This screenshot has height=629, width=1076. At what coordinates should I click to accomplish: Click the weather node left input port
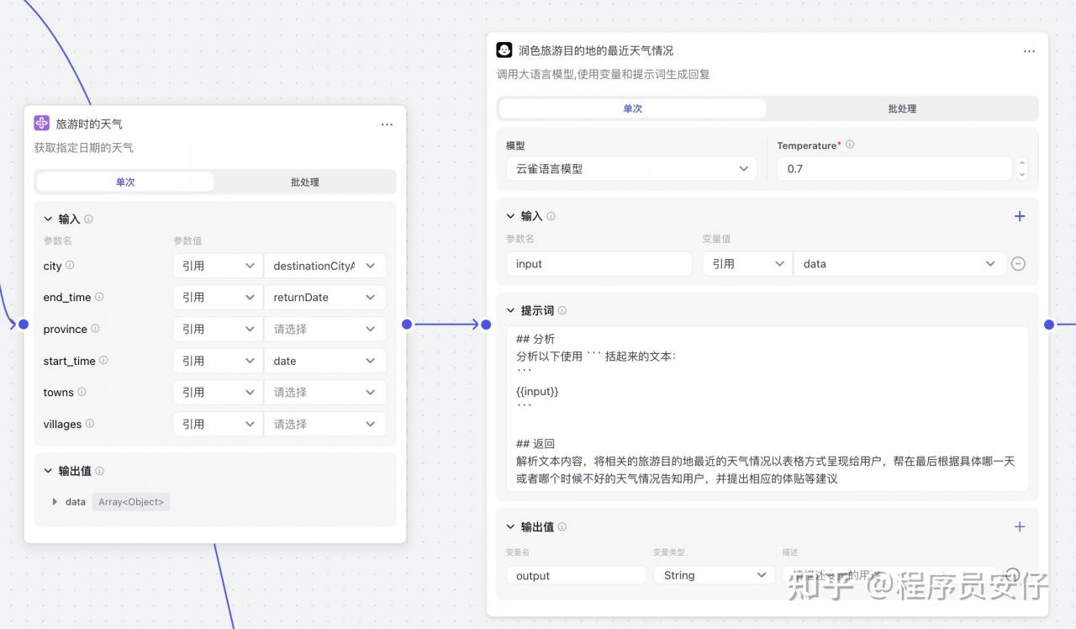[x=24, y=324]
